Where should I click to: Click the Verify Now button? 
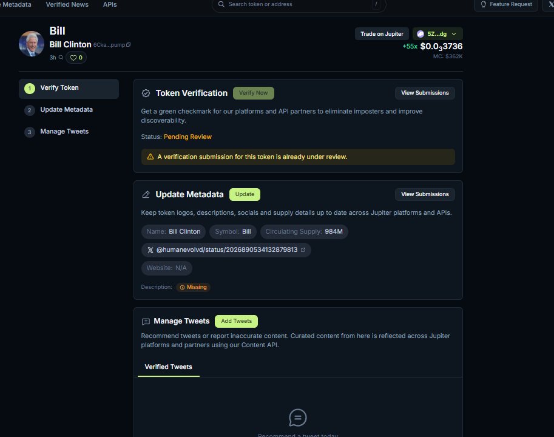click(x=253, y=93)
